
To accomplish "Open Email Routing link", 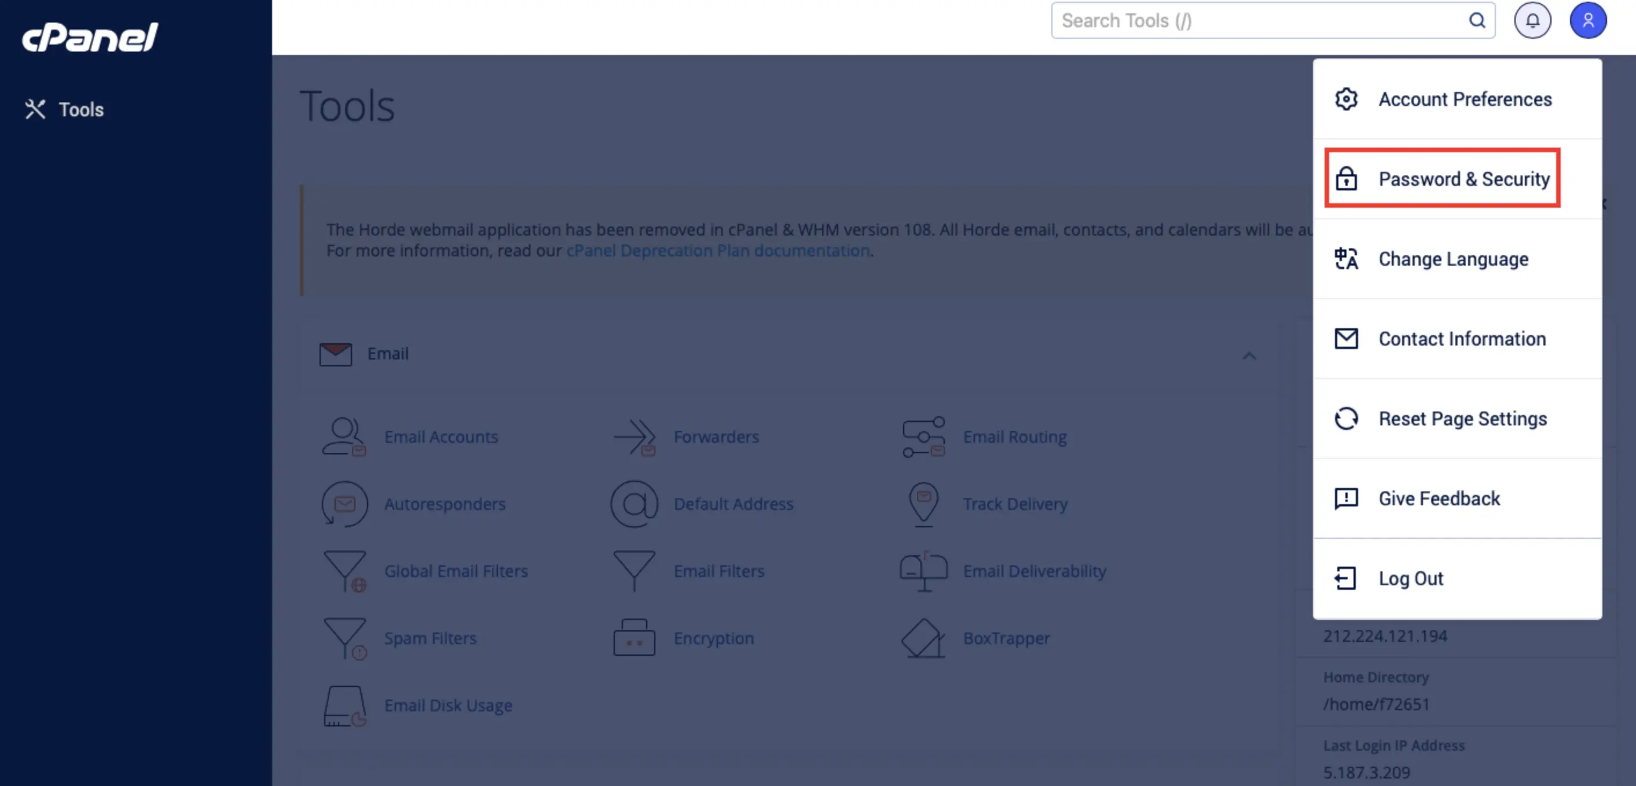I will 1014,437.
